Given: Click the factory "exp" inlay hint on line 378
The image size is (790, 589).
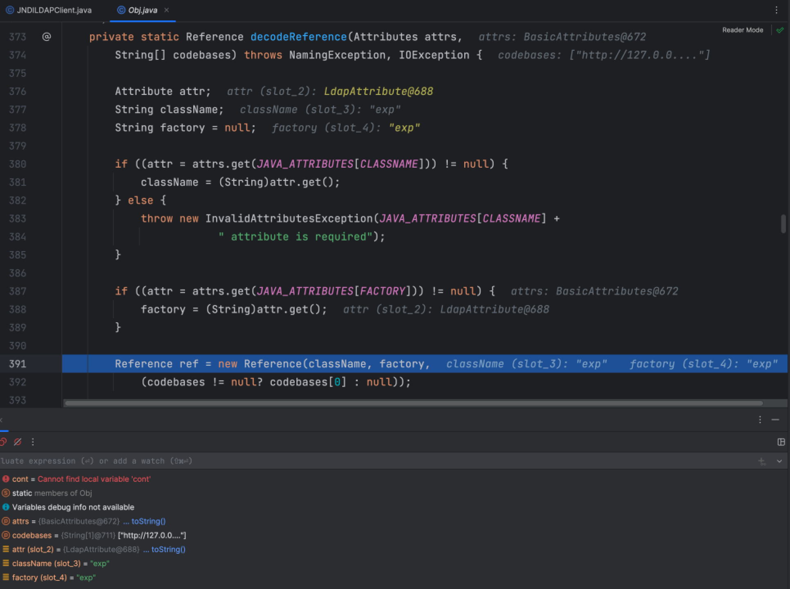Looking at the screenshot, I should (x=404, y=128).
